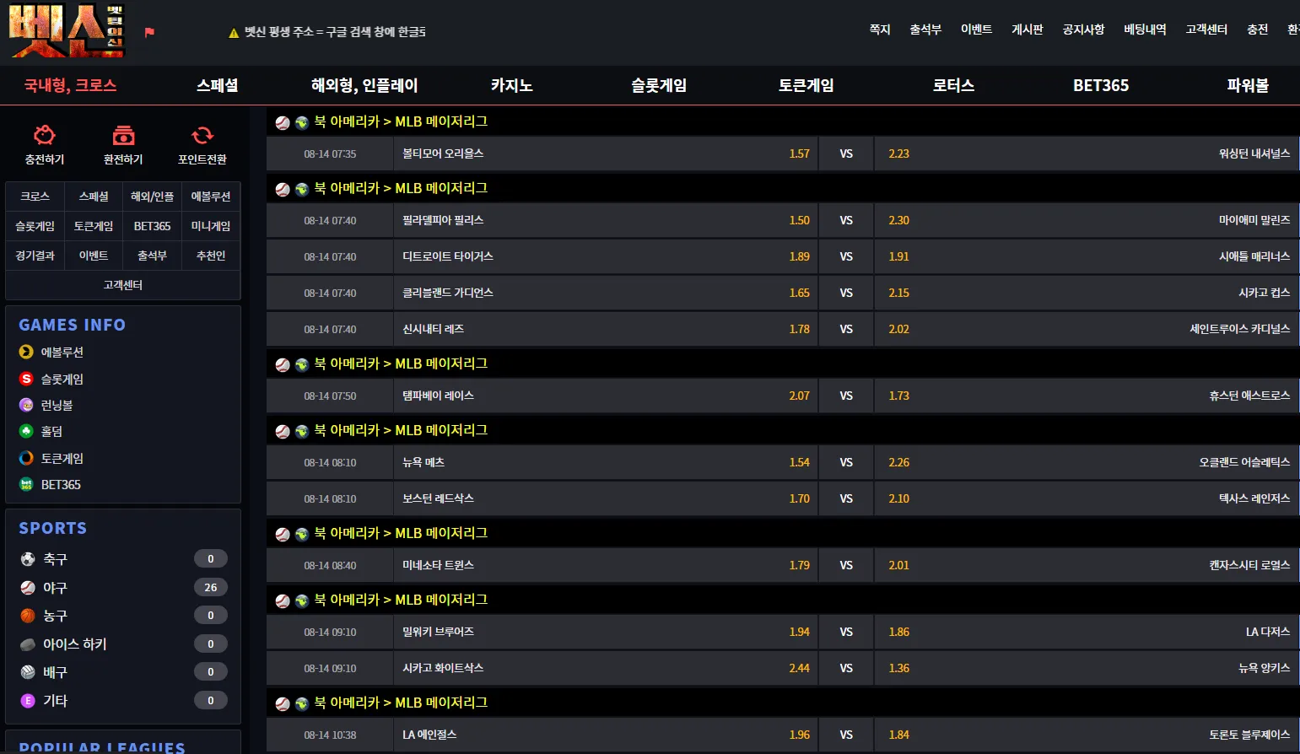Click the 토큰게임 quick menu button
Viewport: 1300px width, 754px height.
point(94,226)
